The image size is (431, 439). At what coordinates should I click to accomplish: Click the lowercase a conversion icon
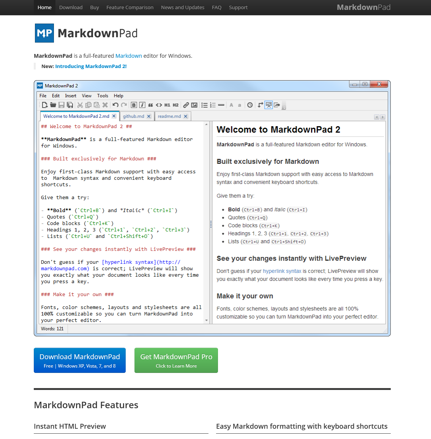click(x=239, y=105)
